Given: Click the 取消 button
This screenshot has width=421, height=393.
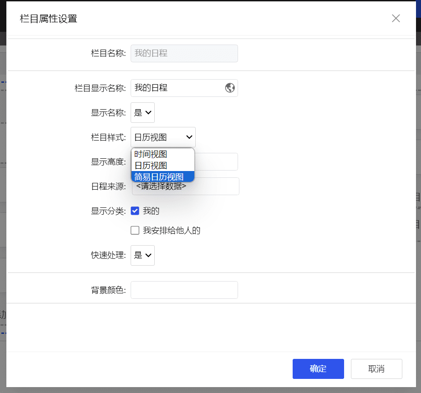Looking at the screenshot, I should point(376,369).
